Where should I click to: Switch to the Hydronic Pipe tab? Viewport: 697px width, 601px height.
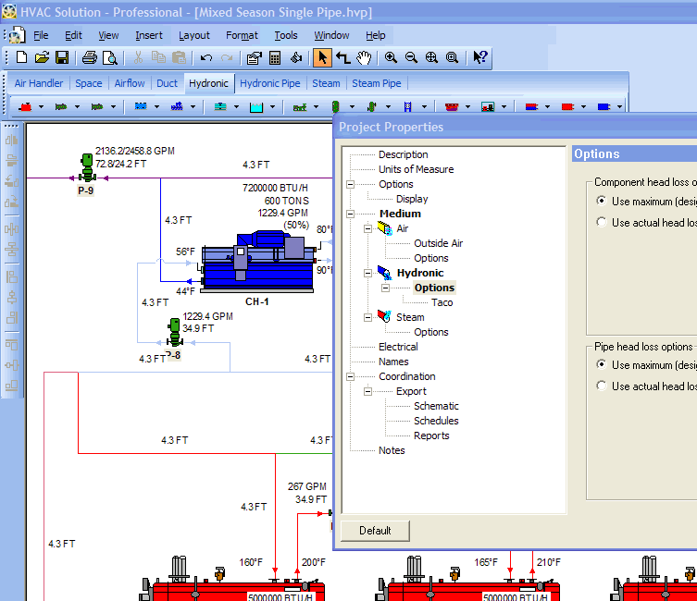point(270,83)
